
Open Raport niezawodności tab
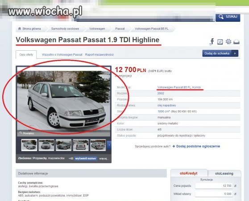point(99,55)
